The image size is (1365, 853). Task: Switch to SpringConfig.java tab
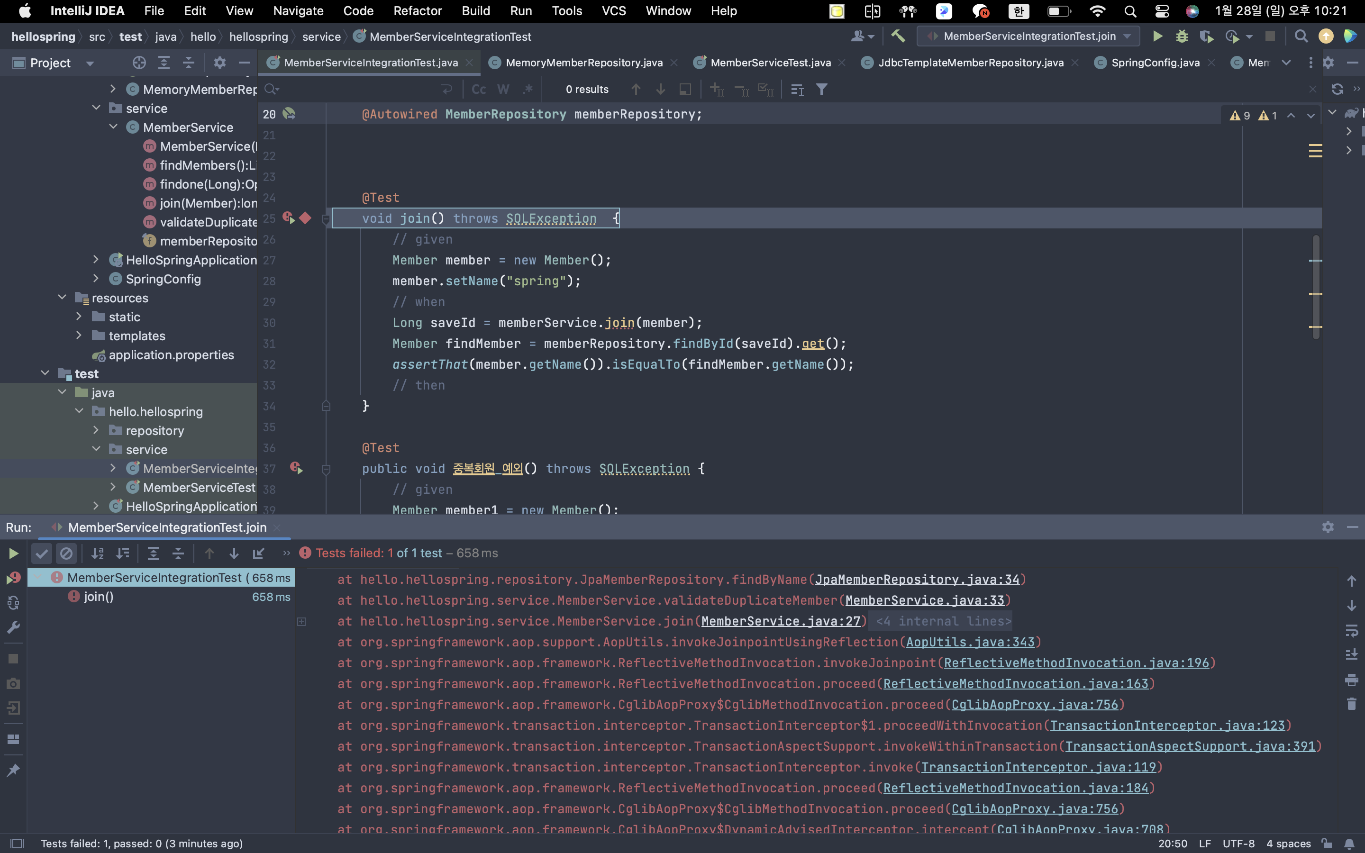[1155, 63]
